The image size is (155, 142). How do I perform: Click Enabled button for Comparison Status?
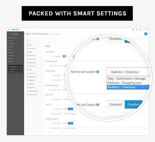[71, 123]
